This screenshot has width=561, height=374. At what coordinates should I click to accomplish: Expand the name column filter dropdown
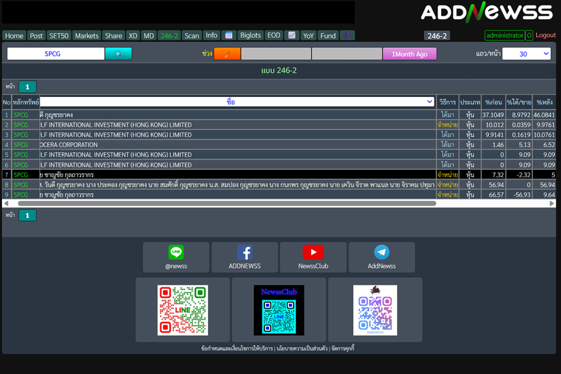(237, 102)
